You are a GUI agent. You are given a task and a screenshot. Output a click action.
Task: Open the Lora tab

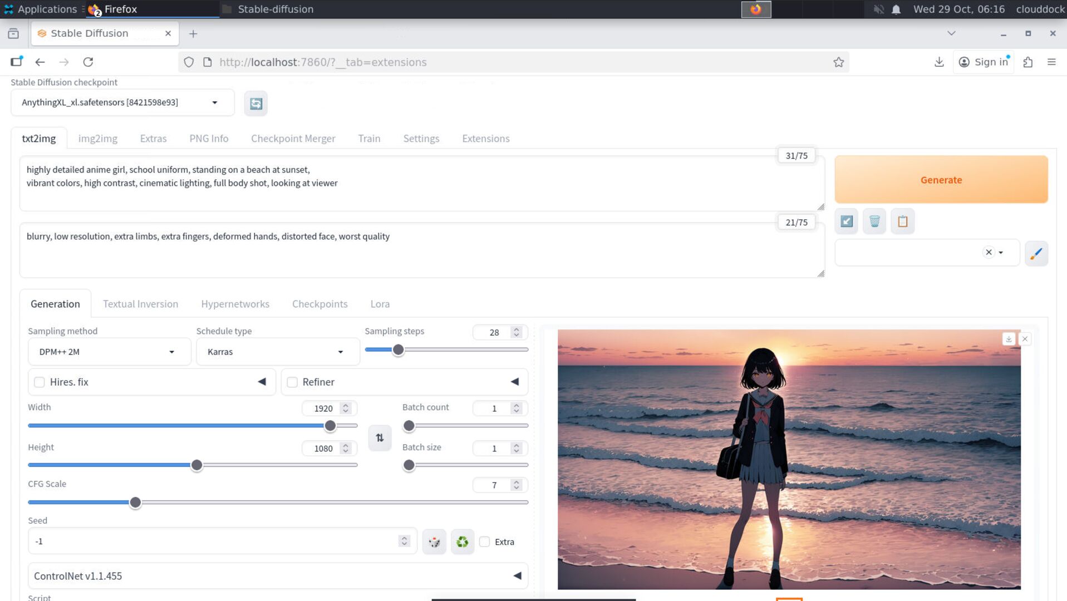click(x=380, y=304)
